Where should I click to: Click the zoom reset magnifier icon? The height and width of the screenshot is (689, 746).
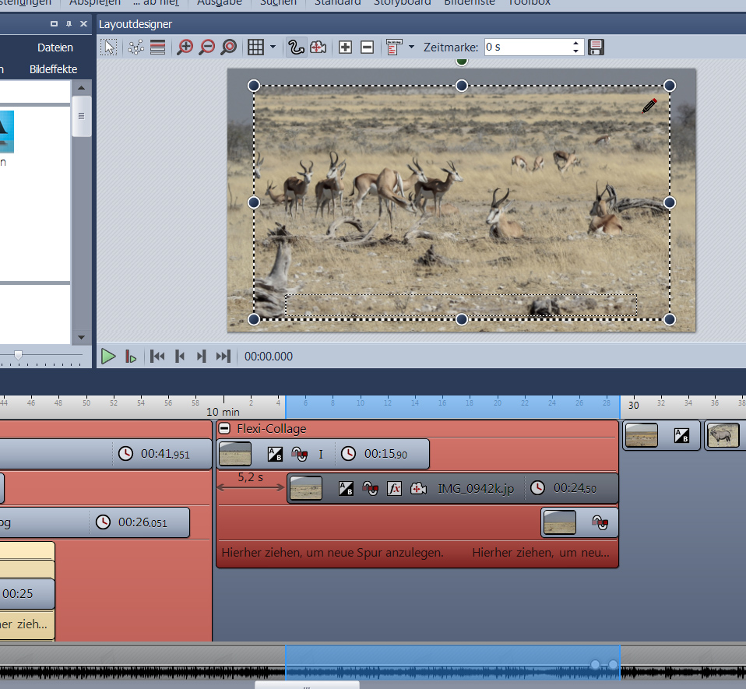coord(228,47)
